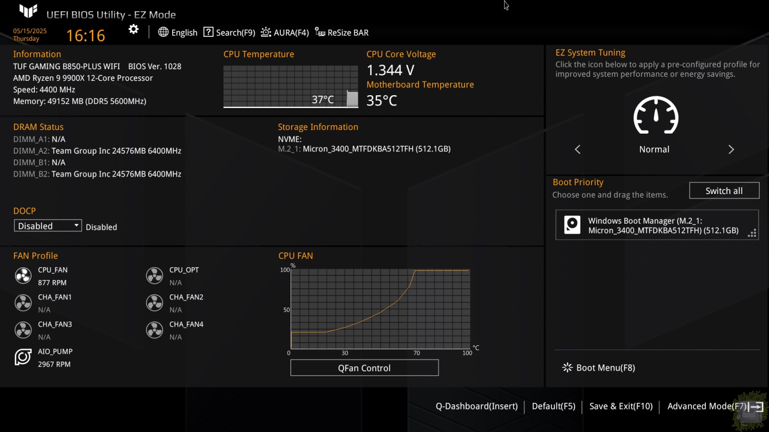The width and height of the screenshot is (769, 432).
Task: Click the EZ System Tuning gauge icon
Action: pyautogui.click(x=656, y=115)
